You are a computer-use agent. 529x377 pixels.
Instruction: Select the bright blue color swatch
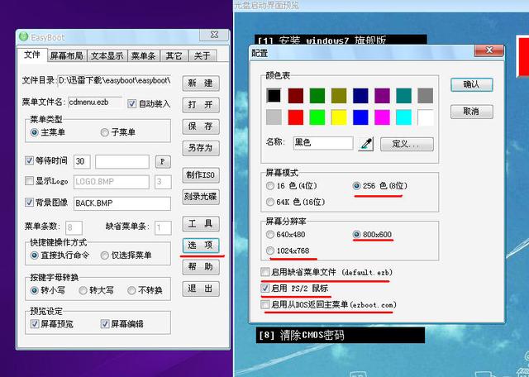click(x=360, y=117)
